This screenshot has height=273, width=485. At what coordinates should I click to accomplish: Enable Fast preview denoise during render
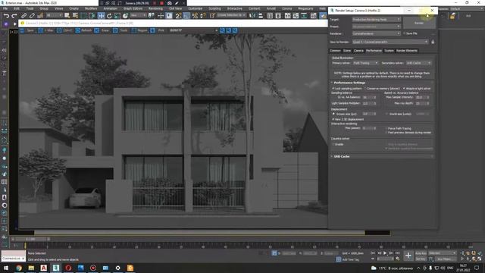tap(386, 133)
